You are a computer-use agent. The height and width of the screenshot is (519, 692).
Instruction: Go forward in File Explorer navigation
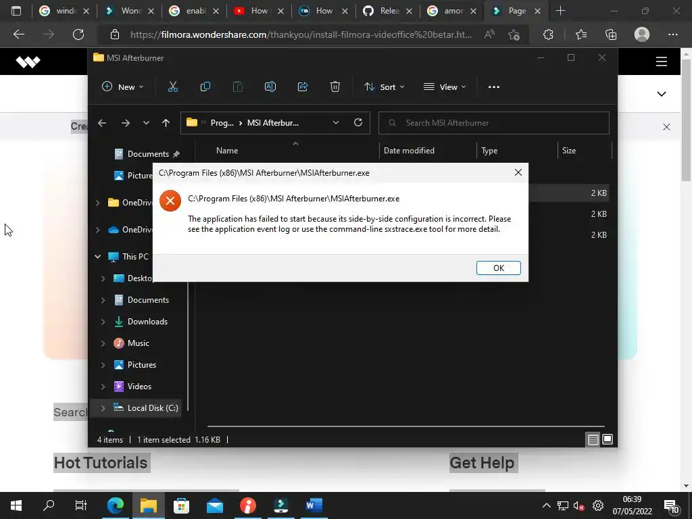(x=125, y=123)
